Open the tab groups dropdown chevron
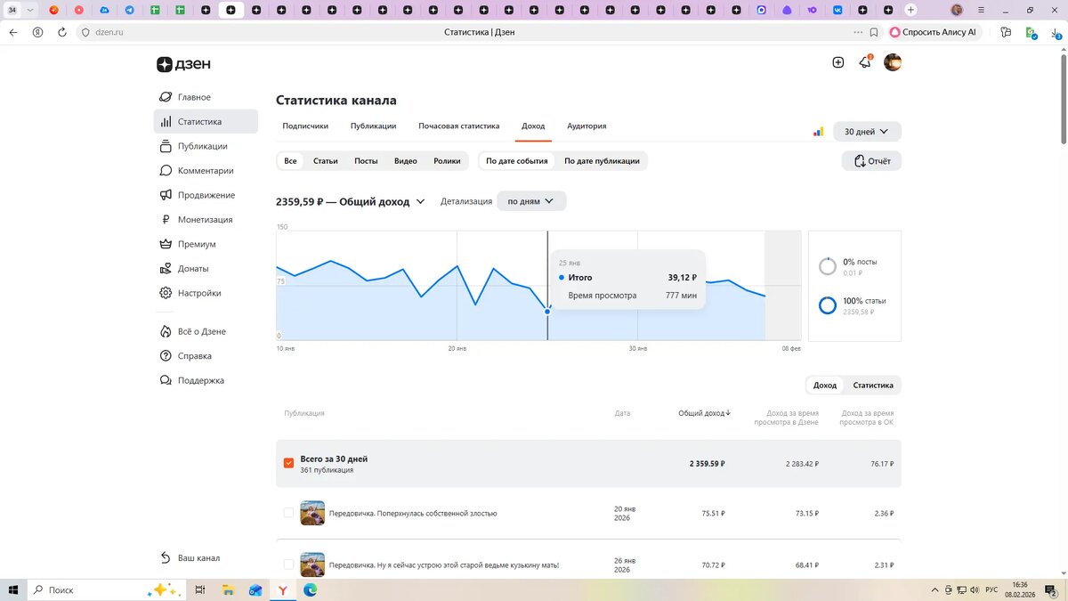 [x=30, y=10]
